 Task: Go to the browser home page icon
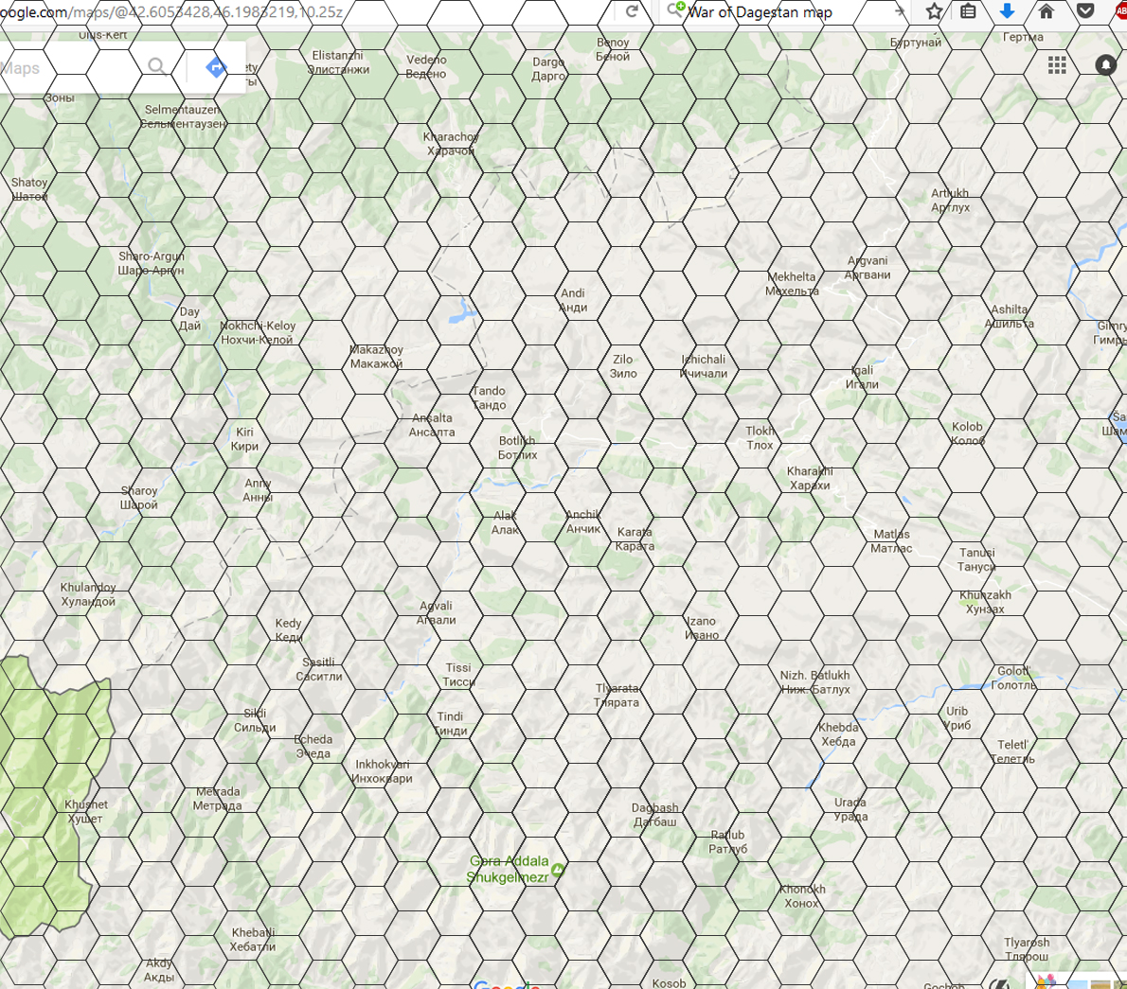(1046, 10)
